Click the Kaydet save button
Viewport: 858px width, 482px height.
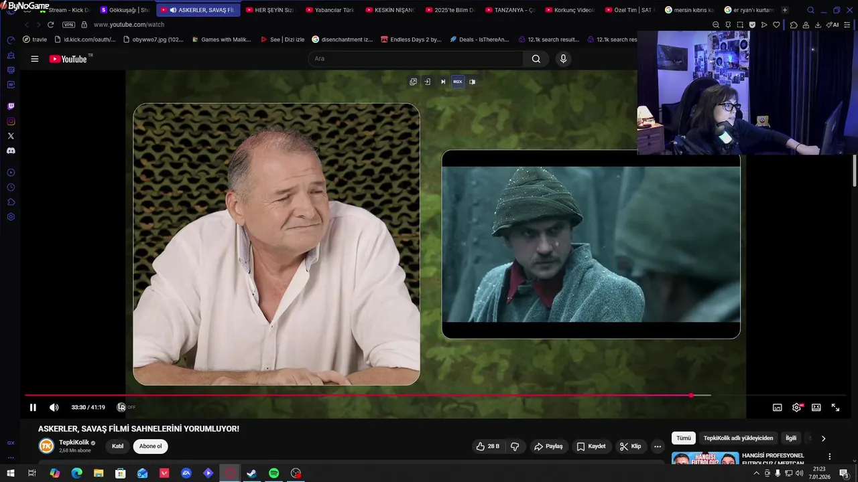tap(591, 447)
